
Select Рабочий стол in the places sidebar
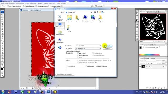tap(60, 26)
